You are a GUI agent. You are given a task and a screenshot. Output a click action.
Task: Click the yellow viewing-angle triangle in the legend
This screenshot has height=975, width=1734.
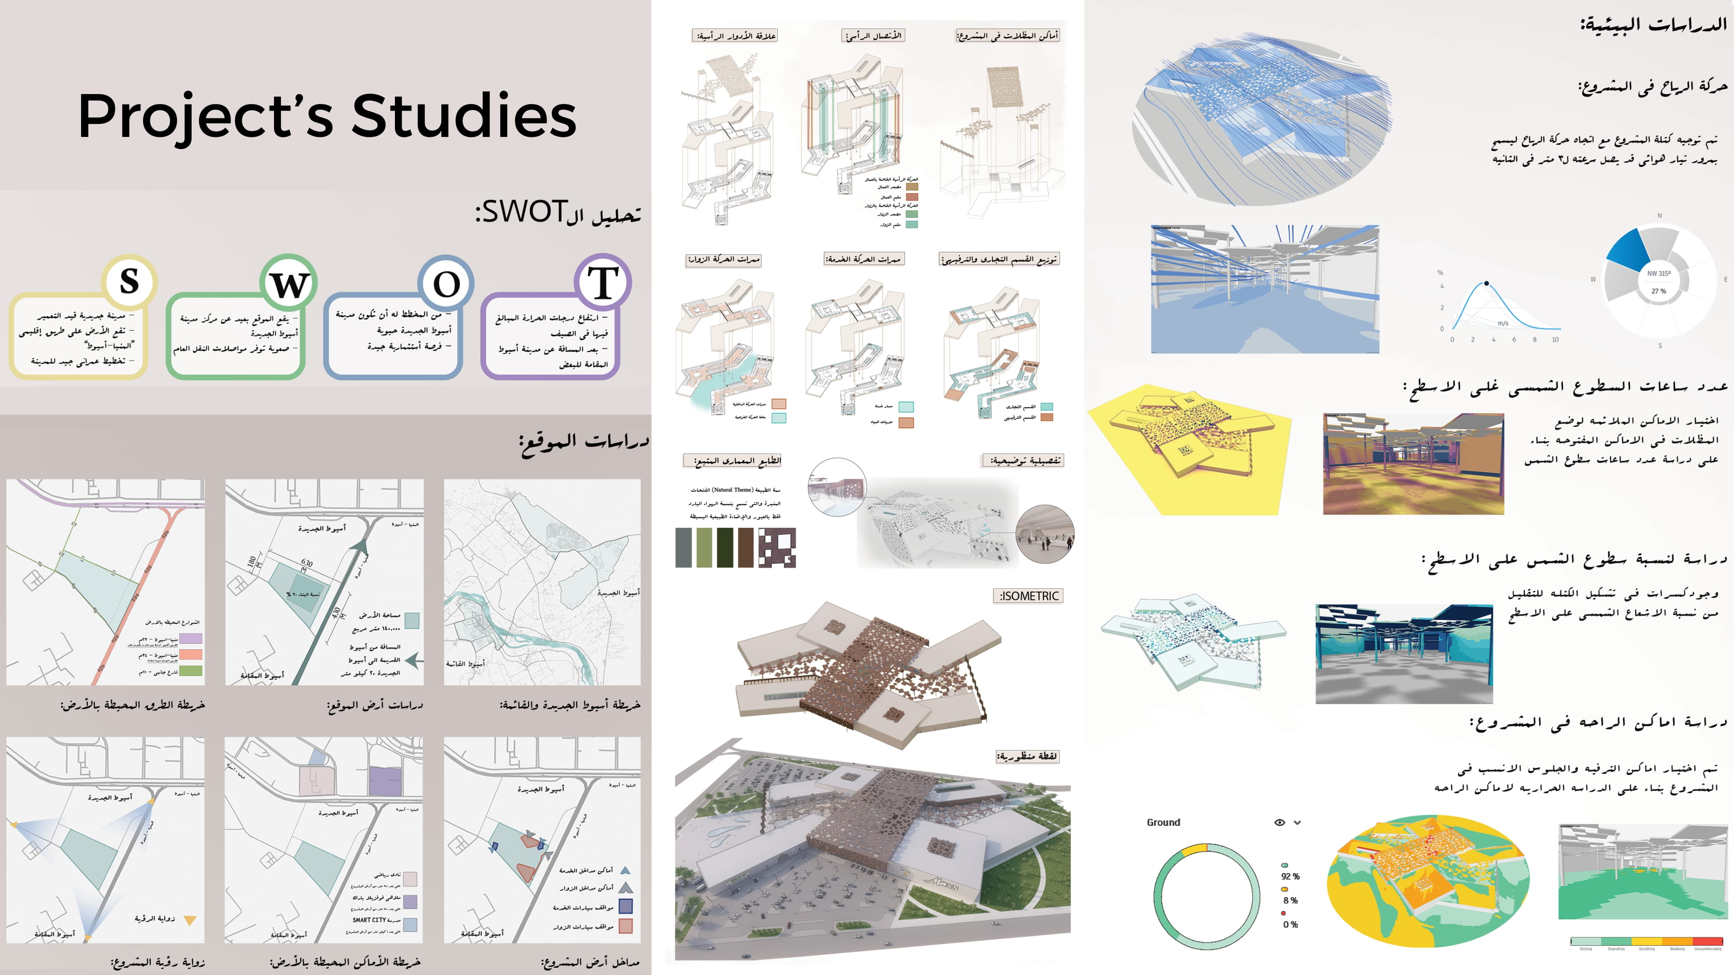pyautogui.click(x=190, y=919)
